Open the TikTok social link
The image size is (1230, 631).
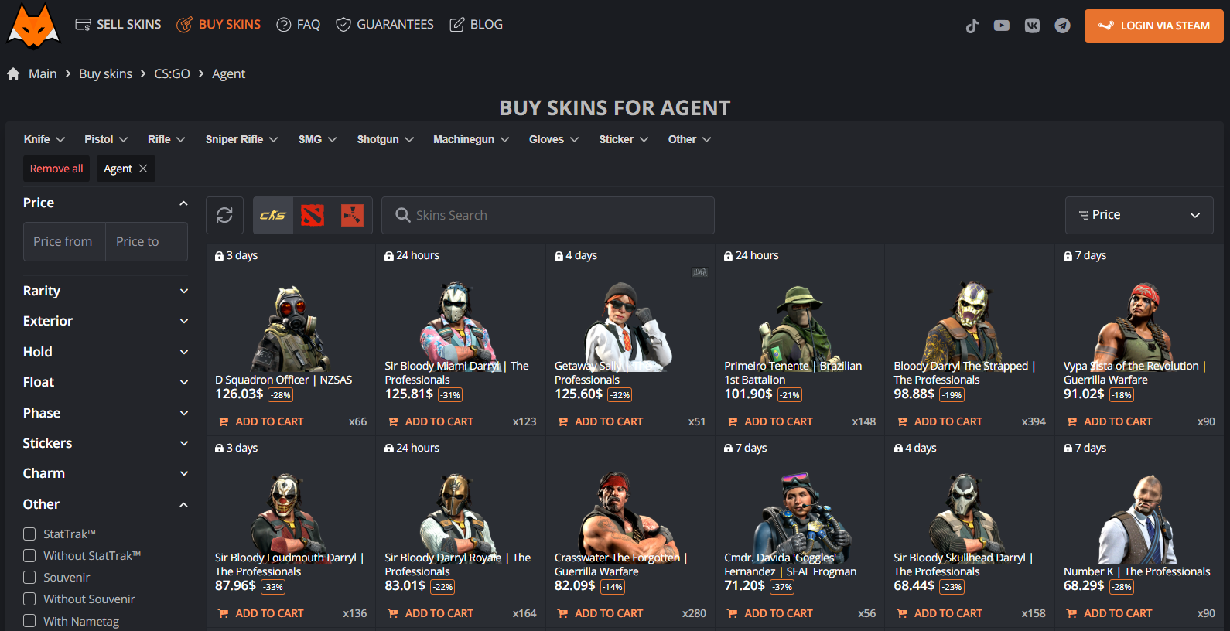972,26
